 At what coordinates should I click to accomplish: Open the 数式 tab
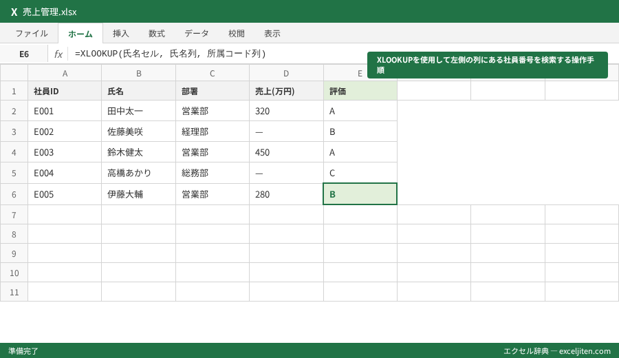[x=157, y=34]
